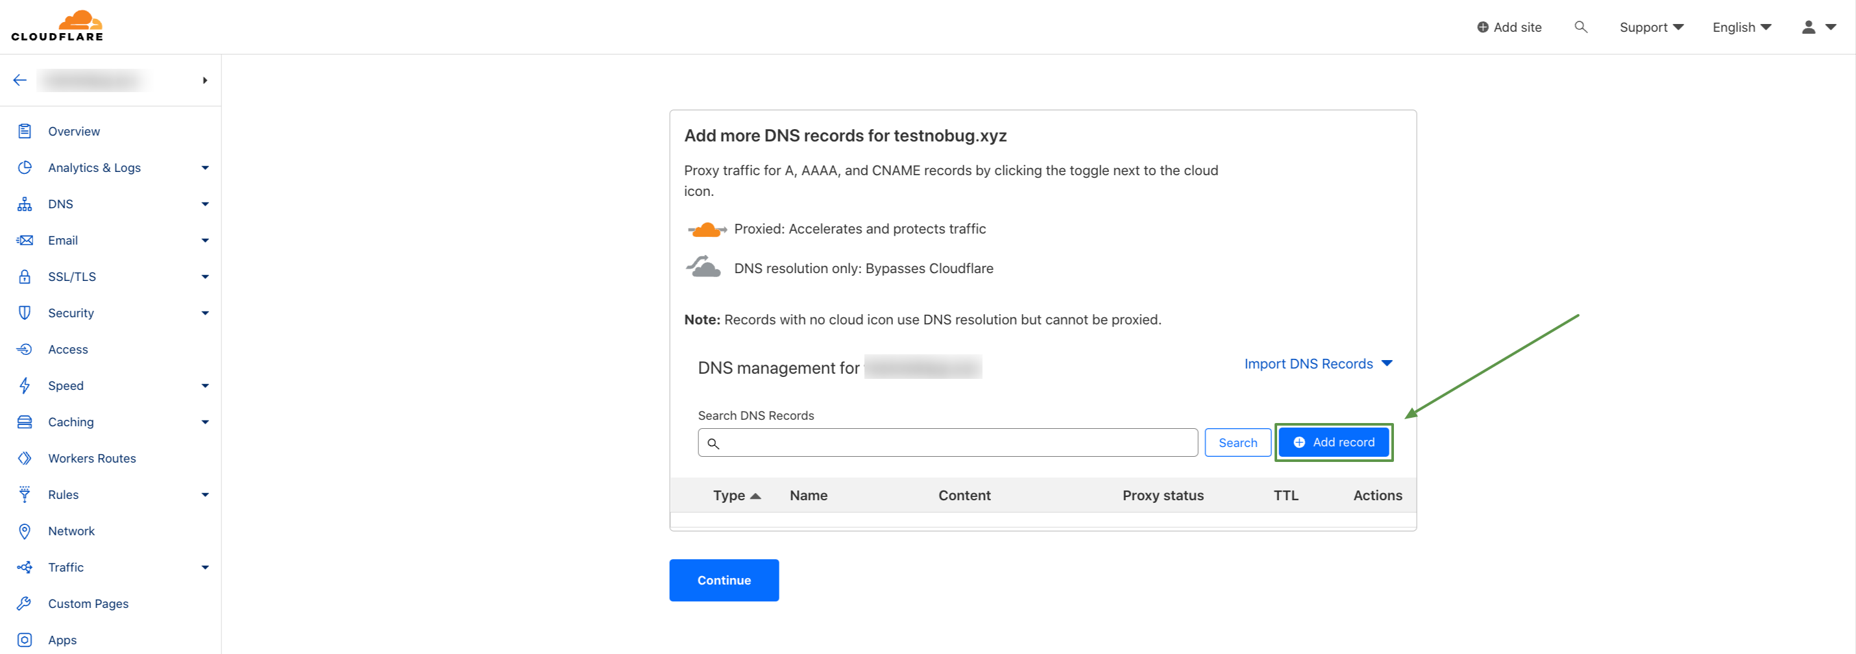Screen dimensions: 1856x654
Task: Click the Traffic icon in sidebar
Action: 25,567
